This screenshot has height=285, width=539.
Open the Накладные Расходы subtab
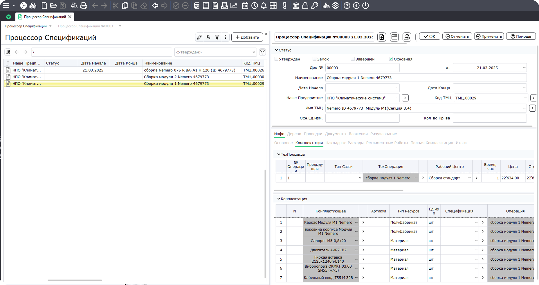click(344, 143)
